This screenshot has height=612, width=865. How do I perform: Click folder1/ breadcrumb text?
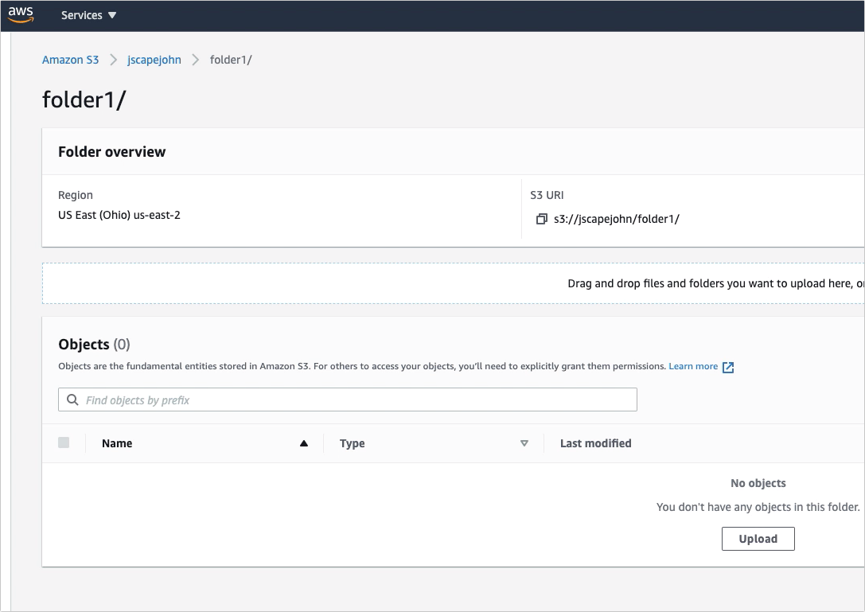click(x=231, y=60)
